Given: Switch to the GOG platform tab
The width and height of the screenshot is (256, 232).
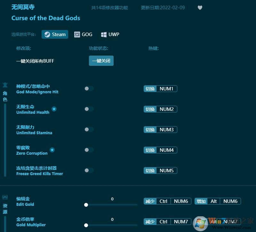Looking at the screenshot, I should (83, 34).
